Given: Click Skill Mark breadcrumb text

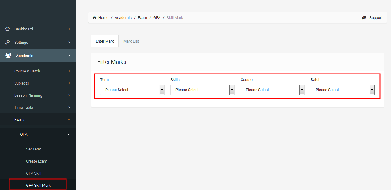Looking at the screenshot, I should tap(175, 17).
